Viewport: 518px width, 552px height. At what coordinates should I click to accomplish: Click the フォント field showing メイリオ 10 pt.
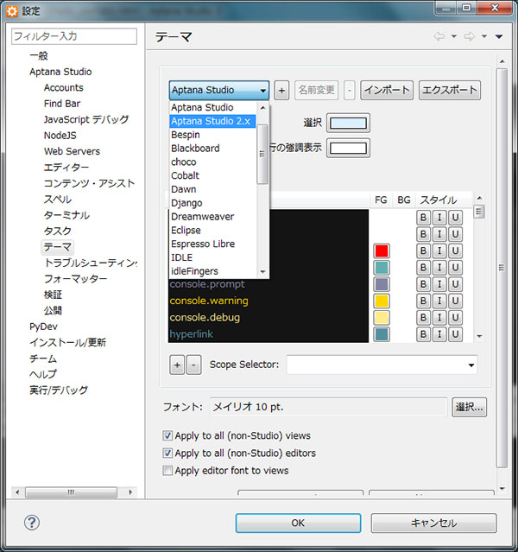[x=328, y=408]
